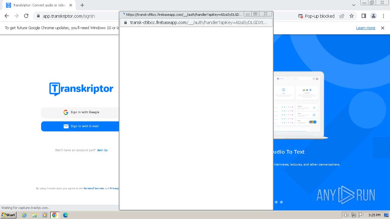Screen dimensions: 390x219
Task: Open media player taskbar icon
Action: point(45,215)
